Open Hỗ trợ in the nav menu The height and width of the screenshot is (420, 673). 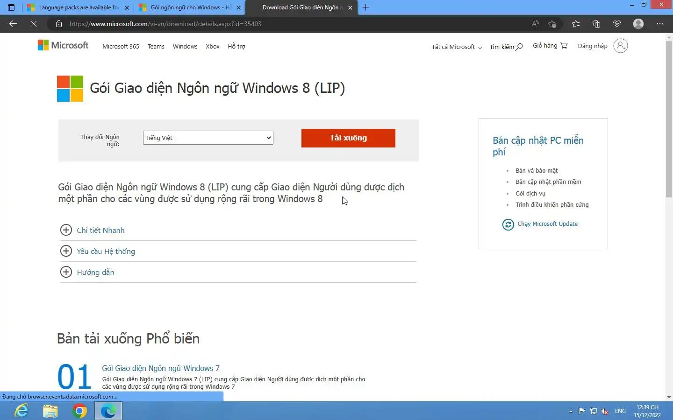[x=236, y=46]
